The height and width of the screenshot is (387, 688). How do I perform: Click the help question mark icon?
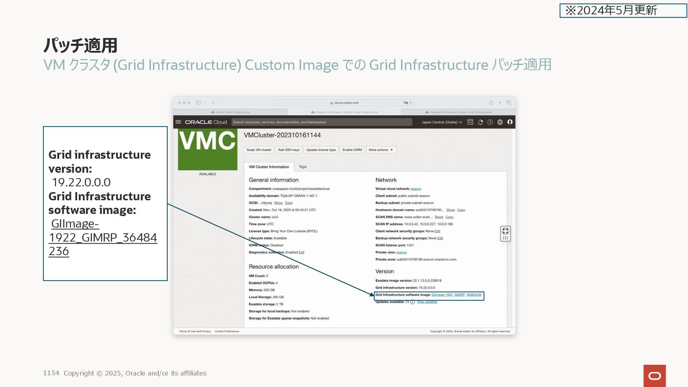point(490,122)
